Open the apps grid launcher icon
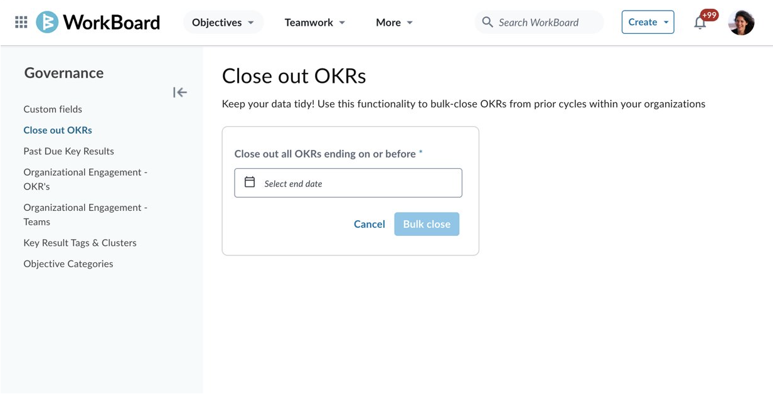The image size is (773, 399). coord(21,23)
